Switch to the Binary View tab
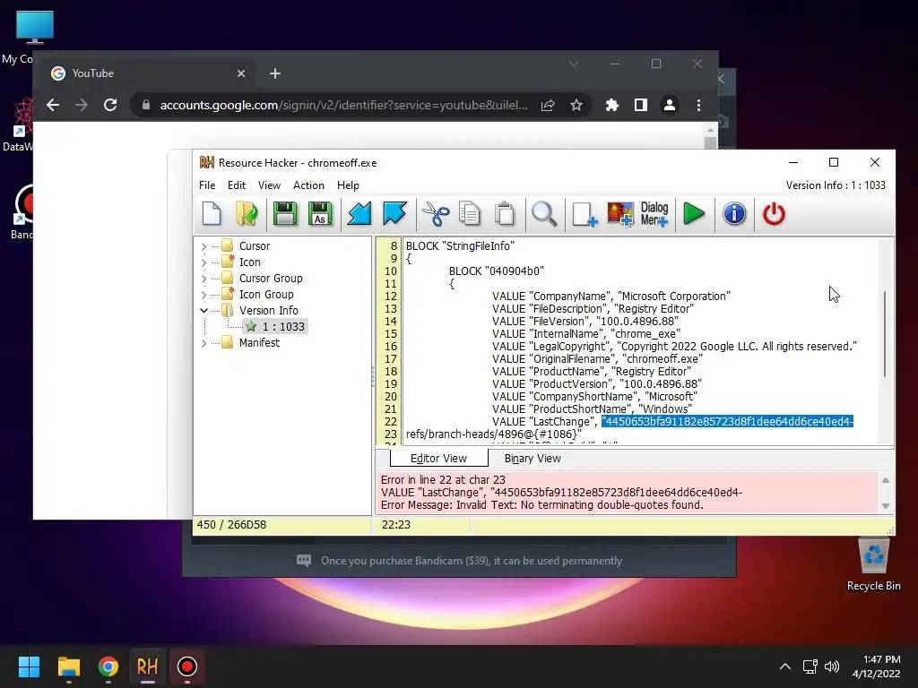The width and height of the screenshot is (918, 688). pos(533,459)
